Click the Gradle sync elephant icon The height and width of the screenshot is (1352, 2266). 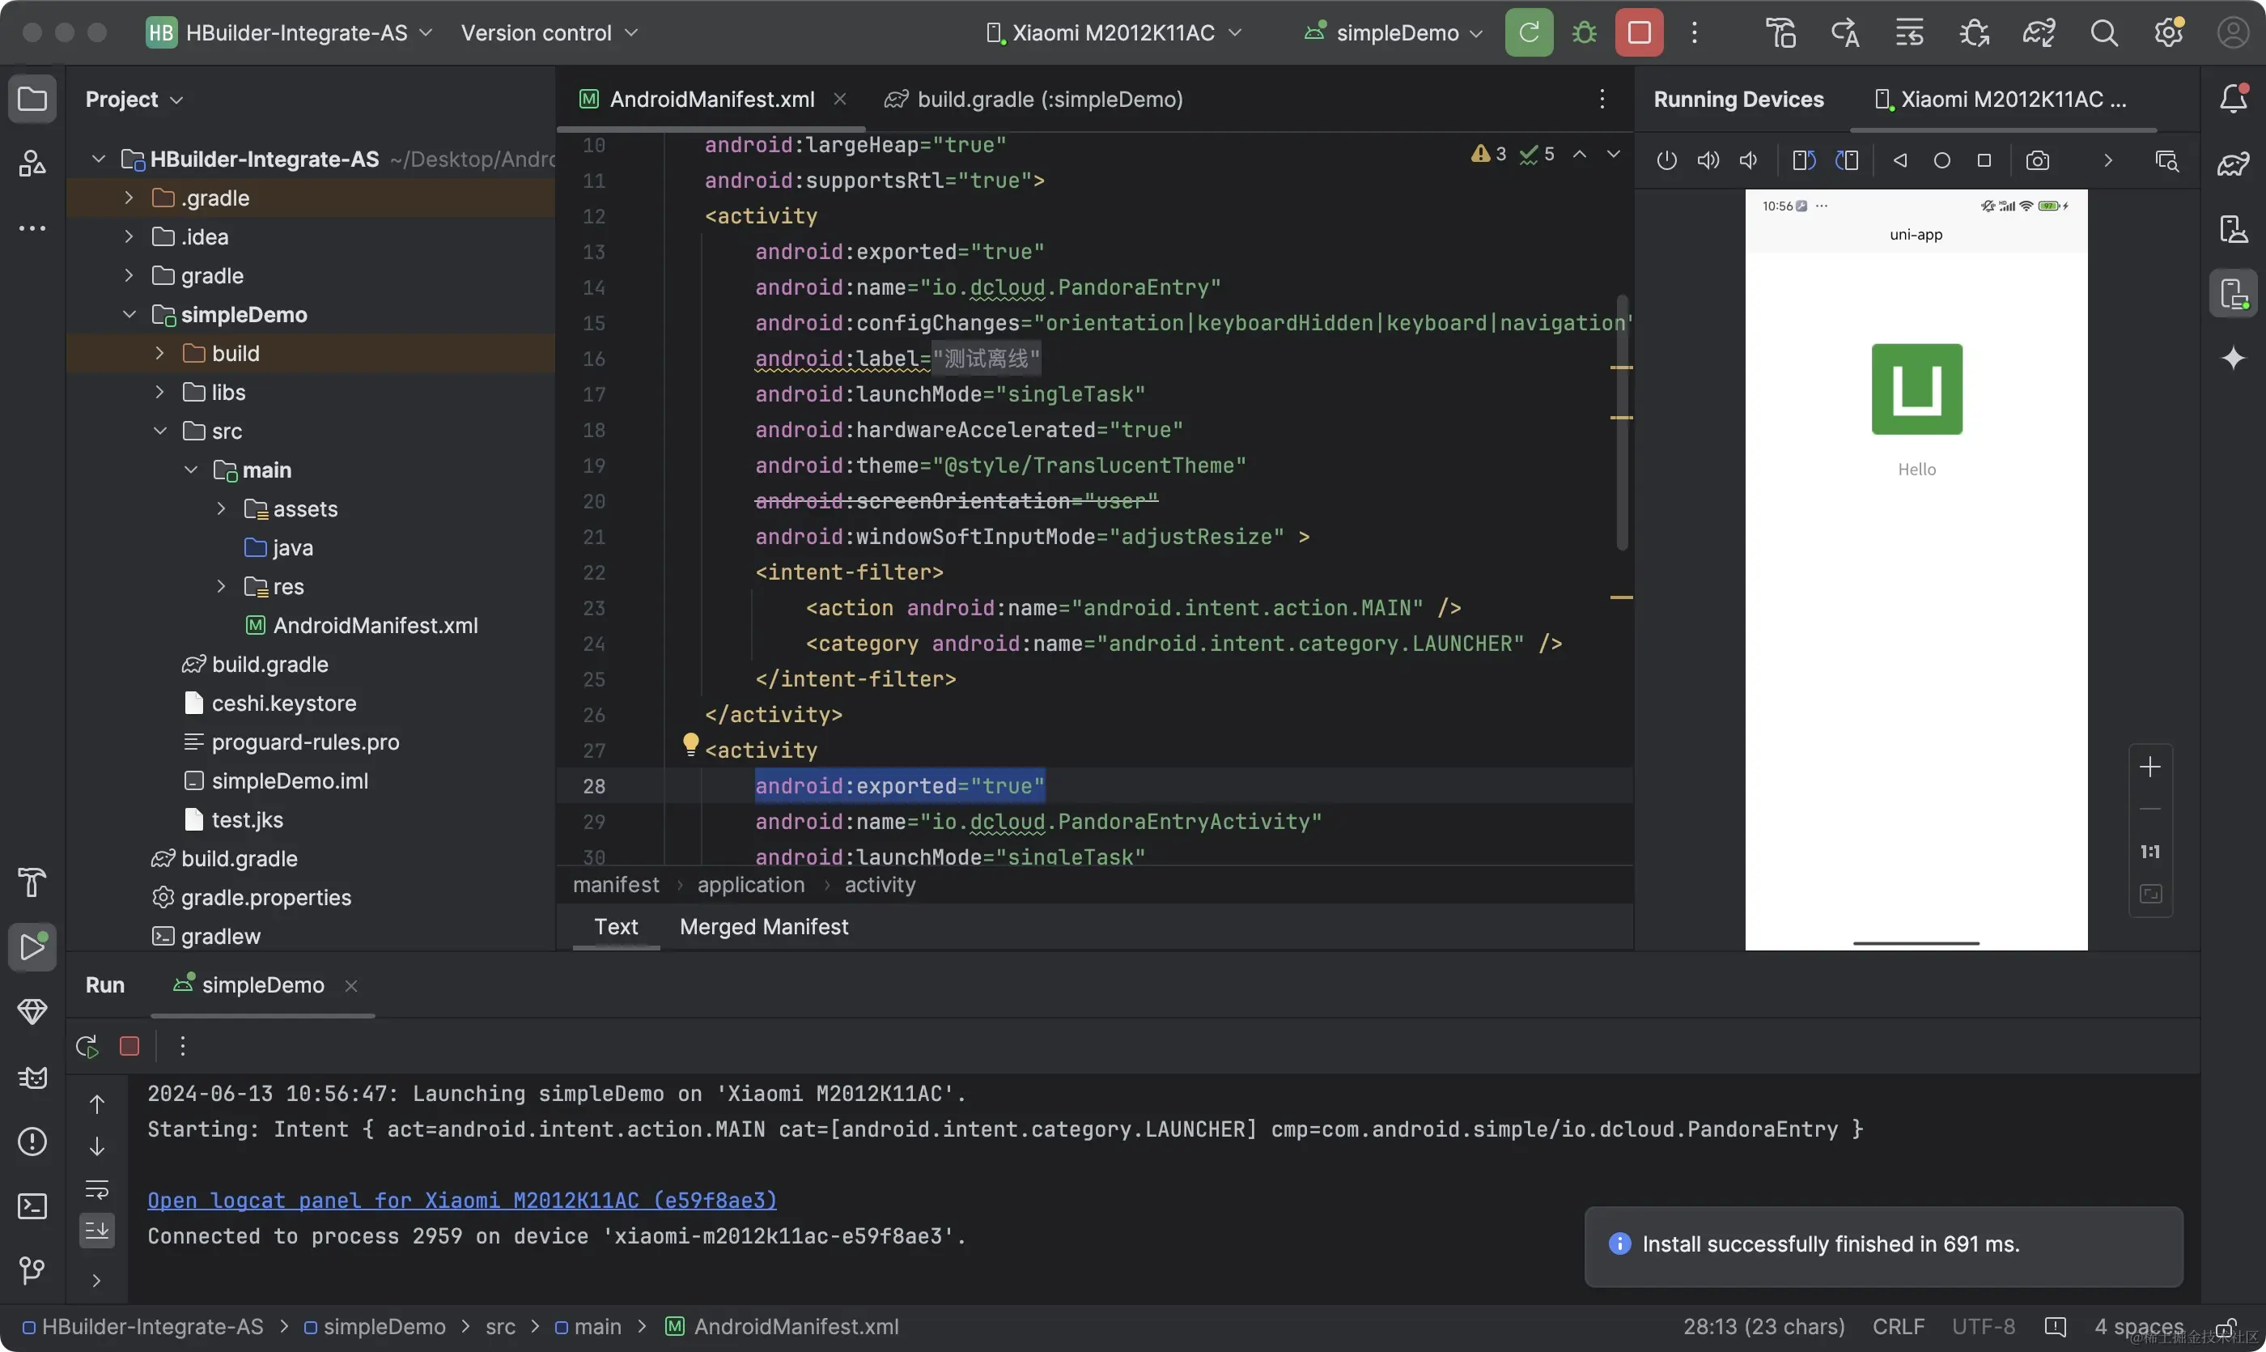[x=2039, y=33]
